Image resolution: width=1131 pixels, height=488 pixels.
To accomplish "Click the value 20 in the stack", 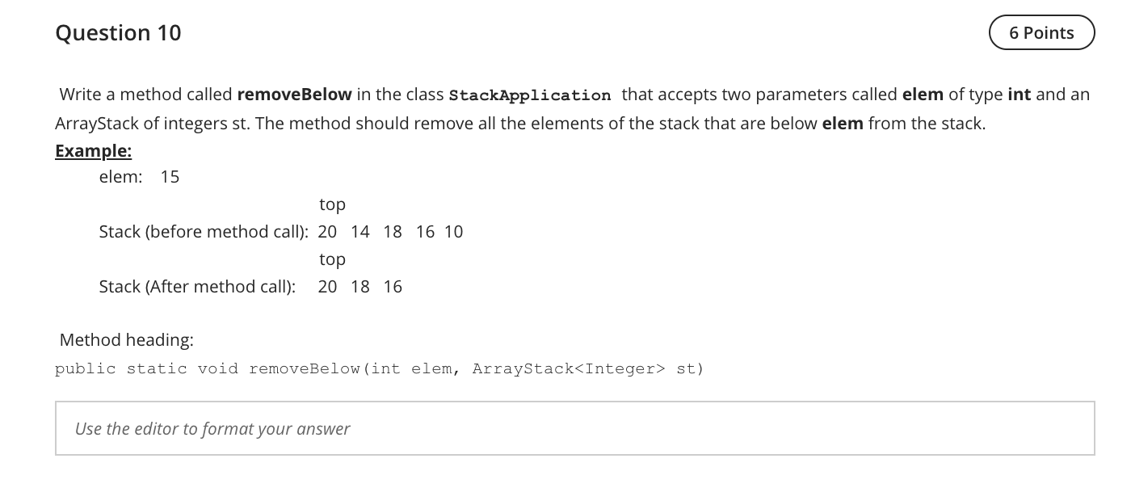I will click(x=326, y=231).
